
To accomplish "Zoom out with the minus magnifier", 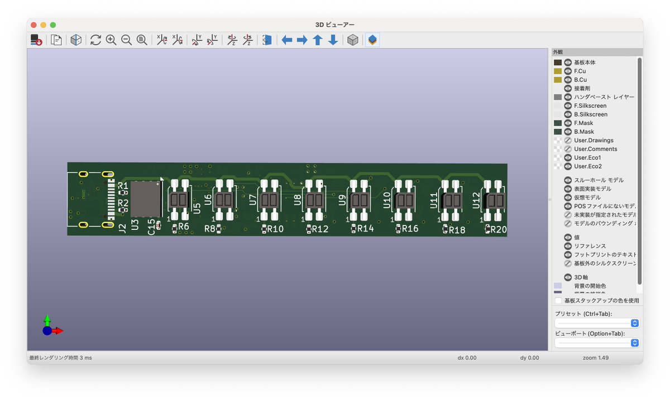I will coord(127,40).
